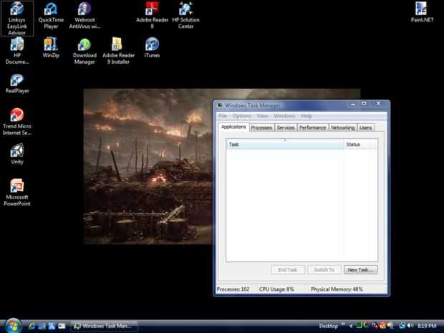Expand the Desktop toolbar chevron on taskbar
The width and height of the screenshot is (444, 333).
(343, 324)
